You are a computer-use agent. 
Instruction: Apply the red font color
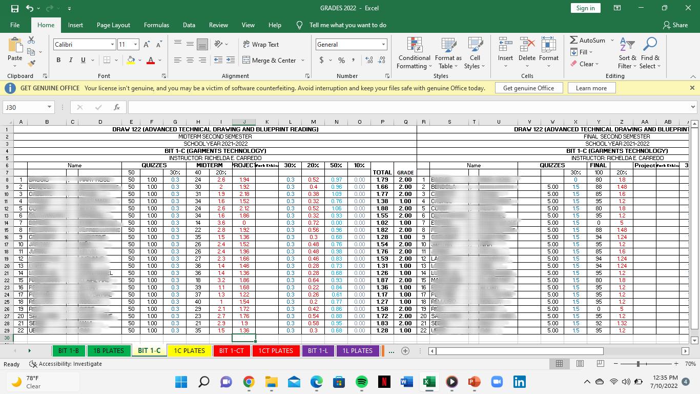click(x=151, y=60)
